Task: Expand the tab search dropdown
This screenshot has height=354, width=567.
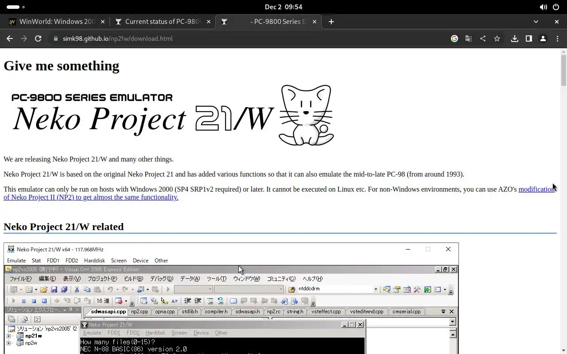Action: pos(536,22)
